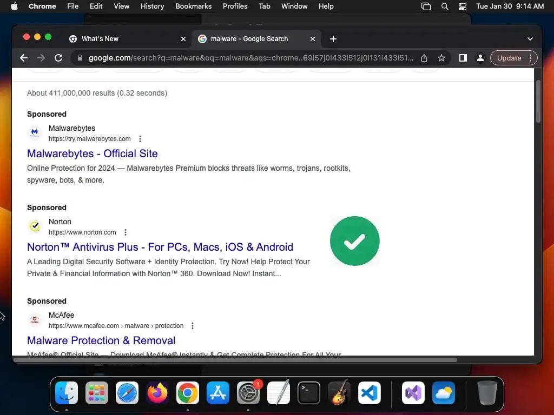
Task: Open the Window menu
Action: 294,6
